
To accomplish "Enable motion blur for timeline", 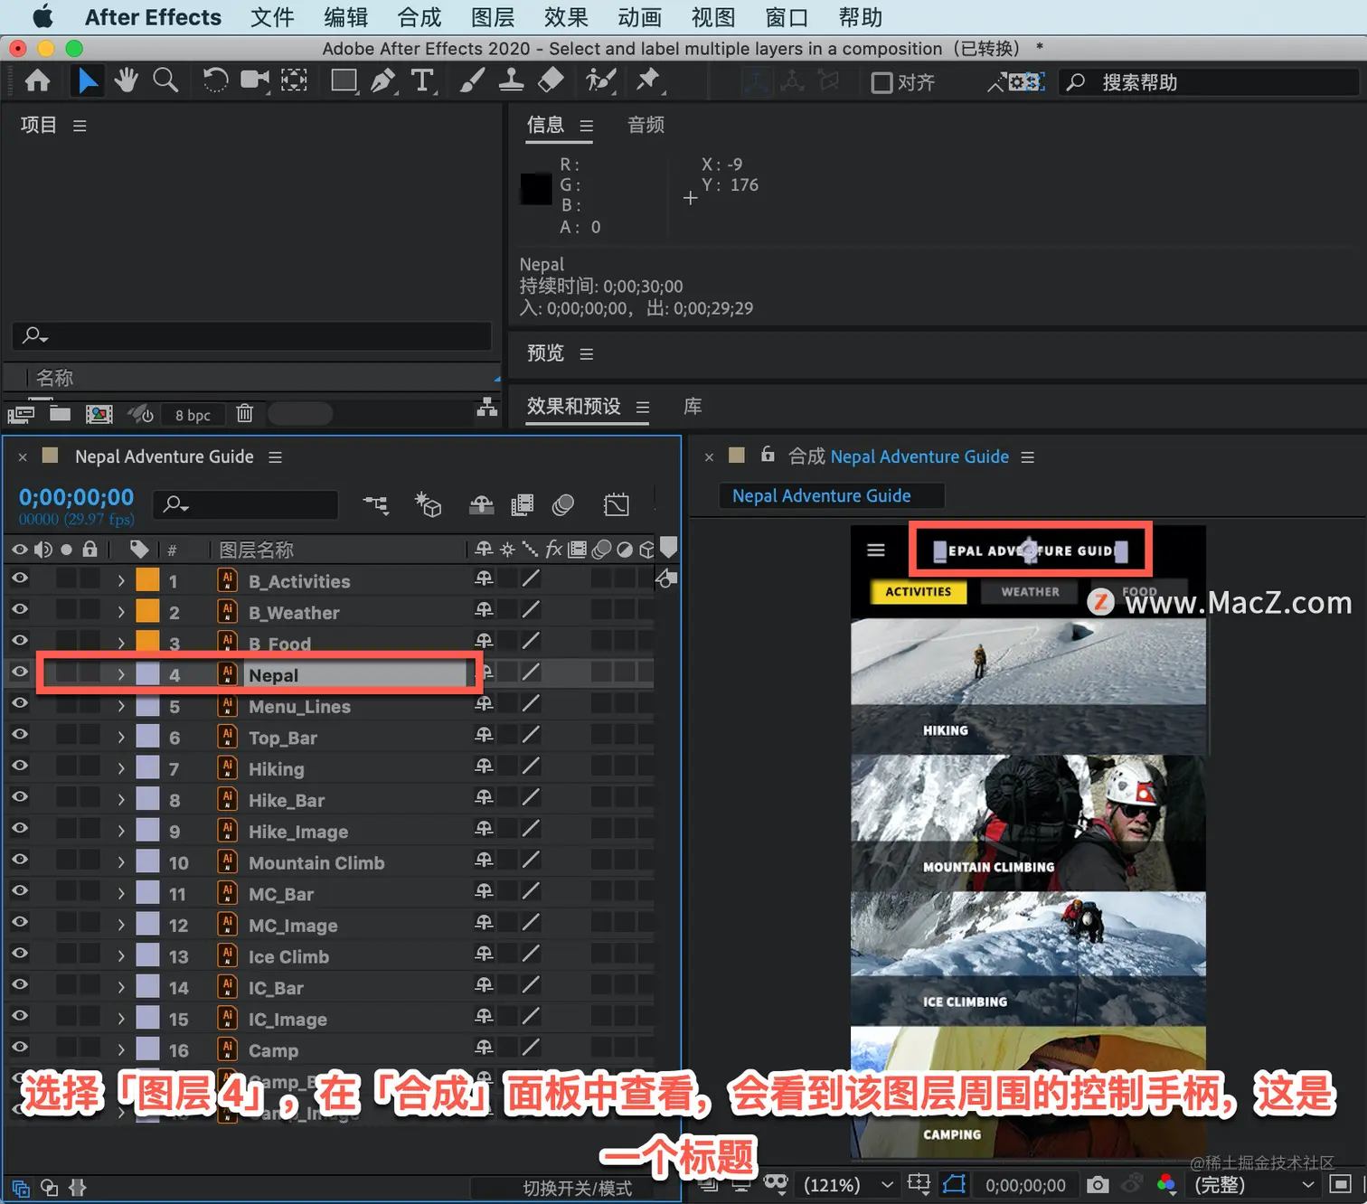I will 563,504.
